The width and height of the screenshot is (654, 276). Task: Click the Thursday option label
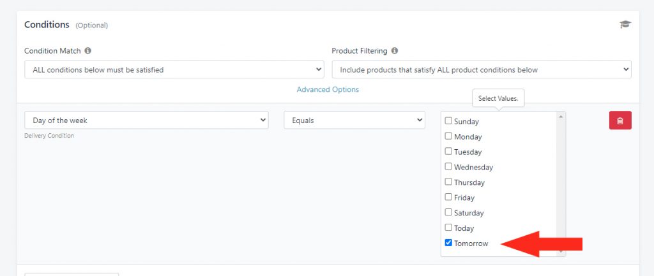tap(469, 182)
